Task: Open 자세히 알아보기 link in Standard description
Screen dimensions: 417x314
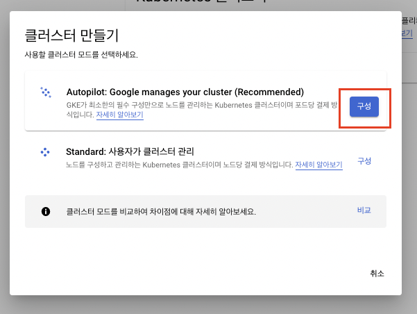Action: coord(318,165)
